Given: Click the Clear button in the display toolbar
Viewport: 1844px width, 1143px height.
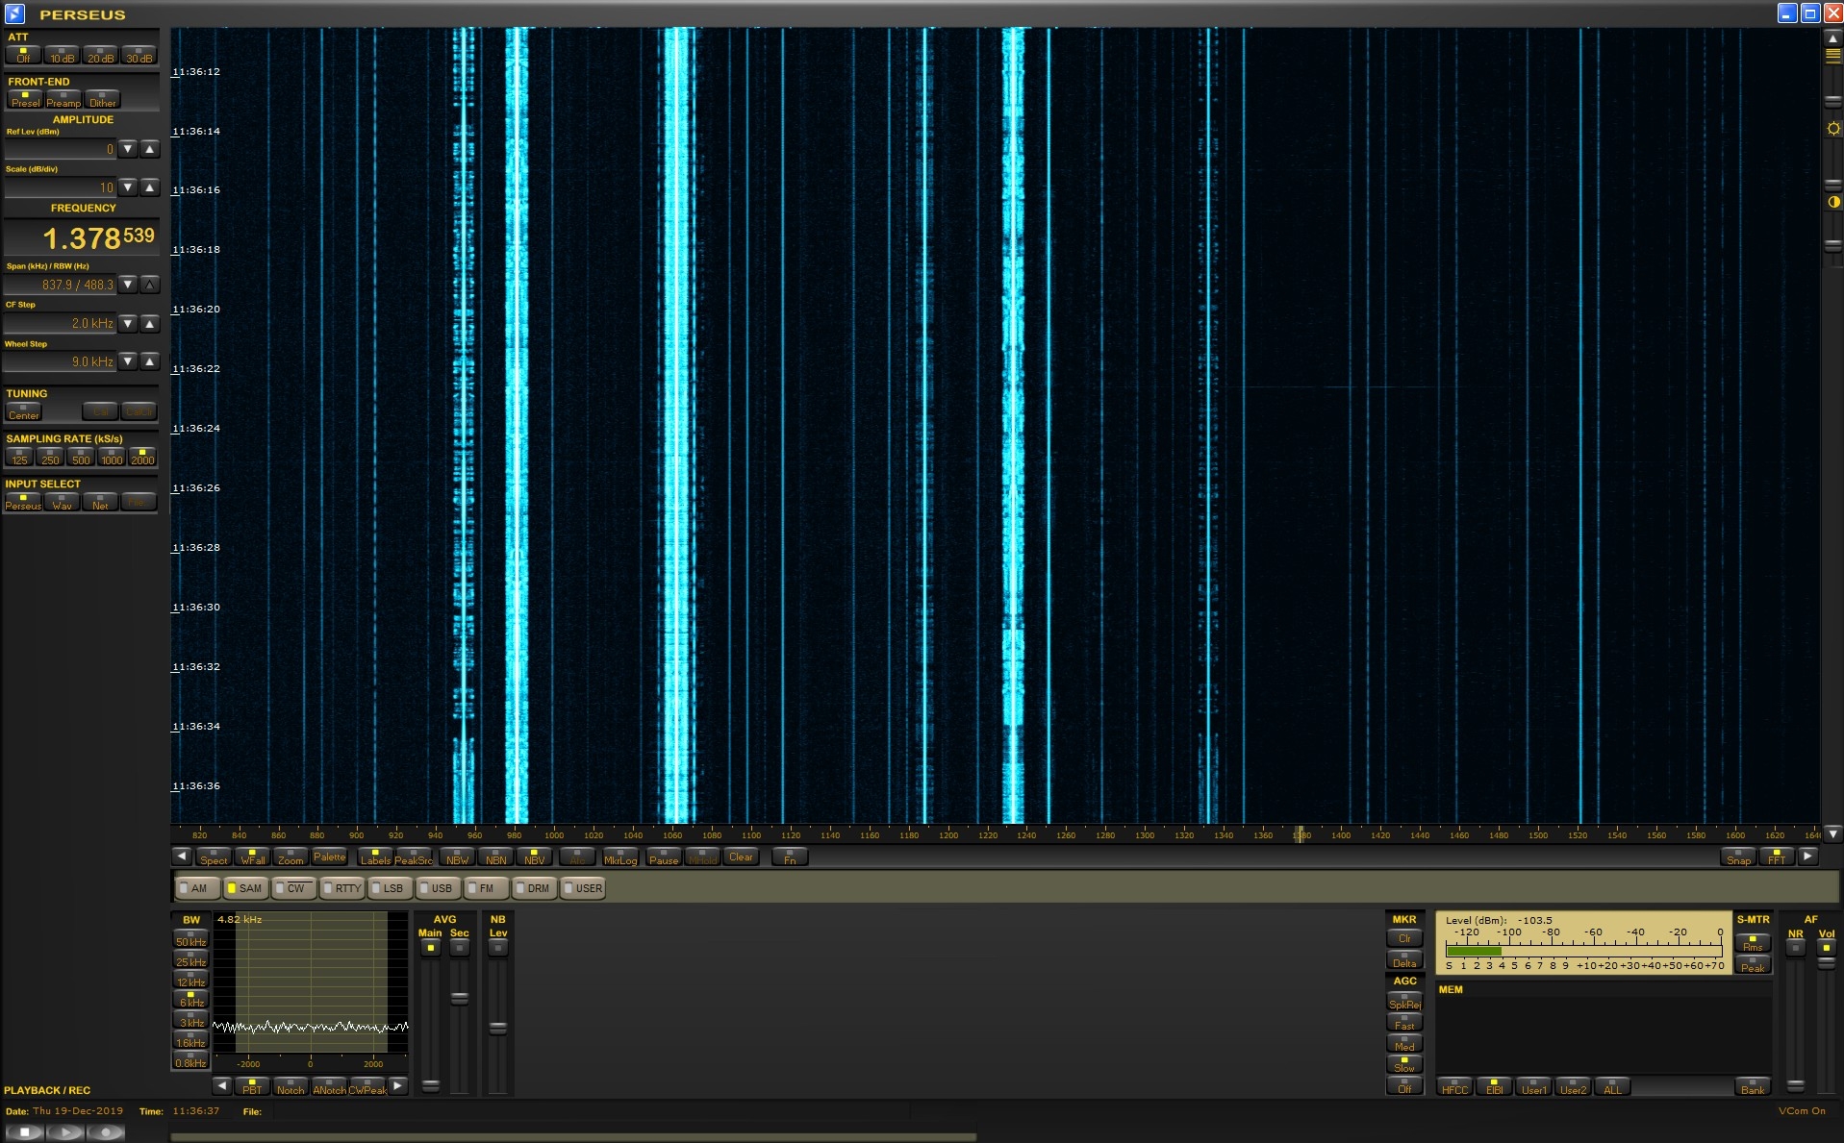Looking at the screenshot, I should pos(741,857).
